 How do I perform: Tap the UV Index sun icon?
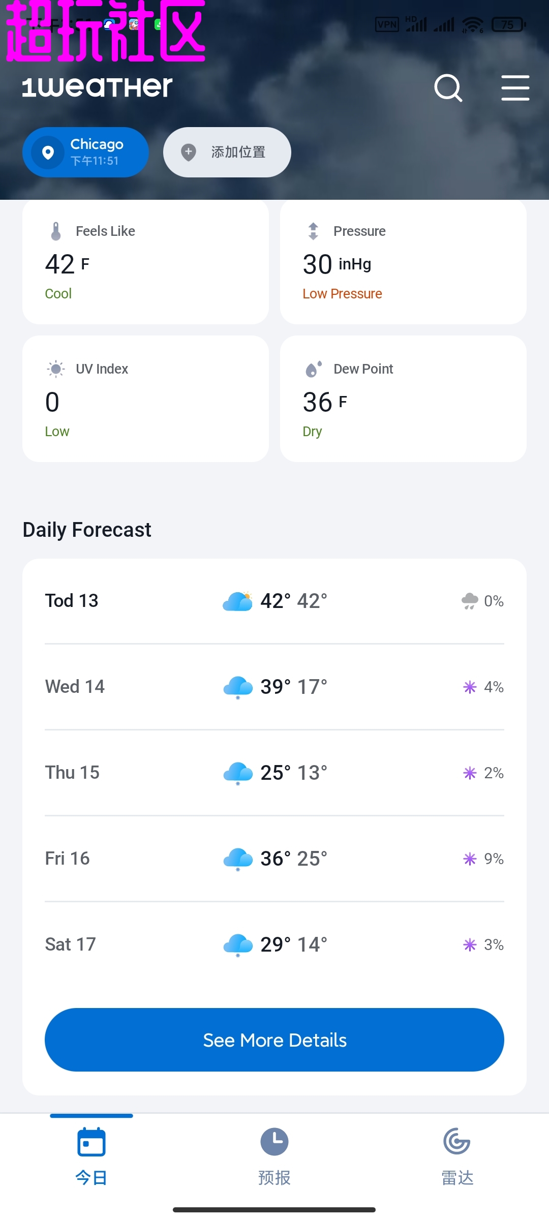(56, 369)
